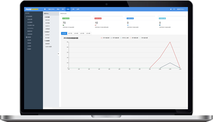213x122 pixels.
Task: Collapse the side panel with the arrow handle
Action: click(58, 54)
